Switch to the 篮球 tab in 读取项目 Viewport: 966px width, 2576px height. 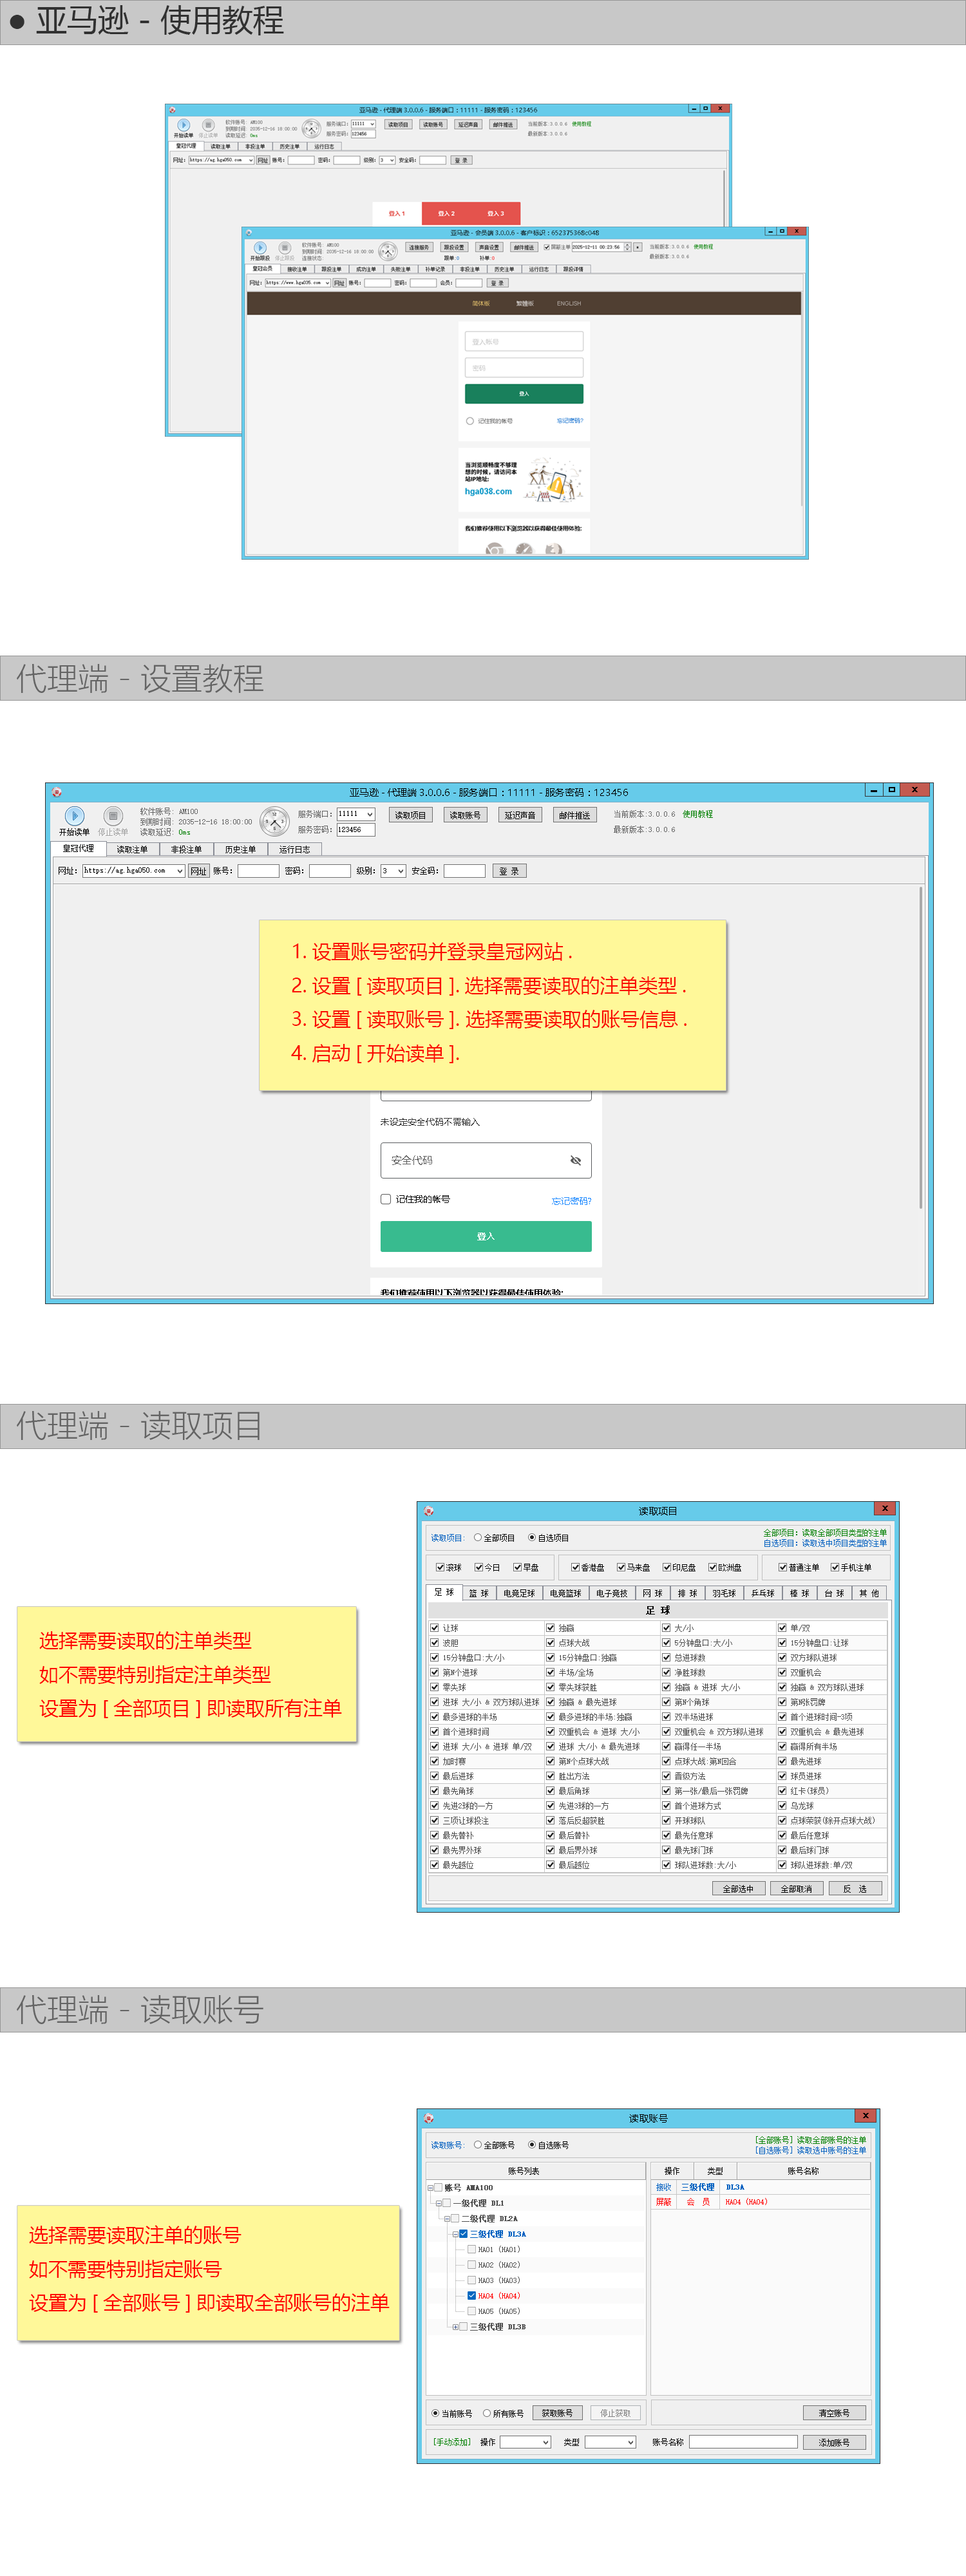coord(478,1593)
